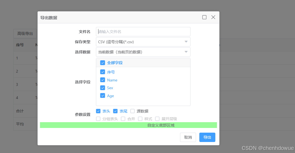Viewport: 295px width, 153px height.
Task: Uncheck the Name field checkbox
Action: tap(103, 80)
